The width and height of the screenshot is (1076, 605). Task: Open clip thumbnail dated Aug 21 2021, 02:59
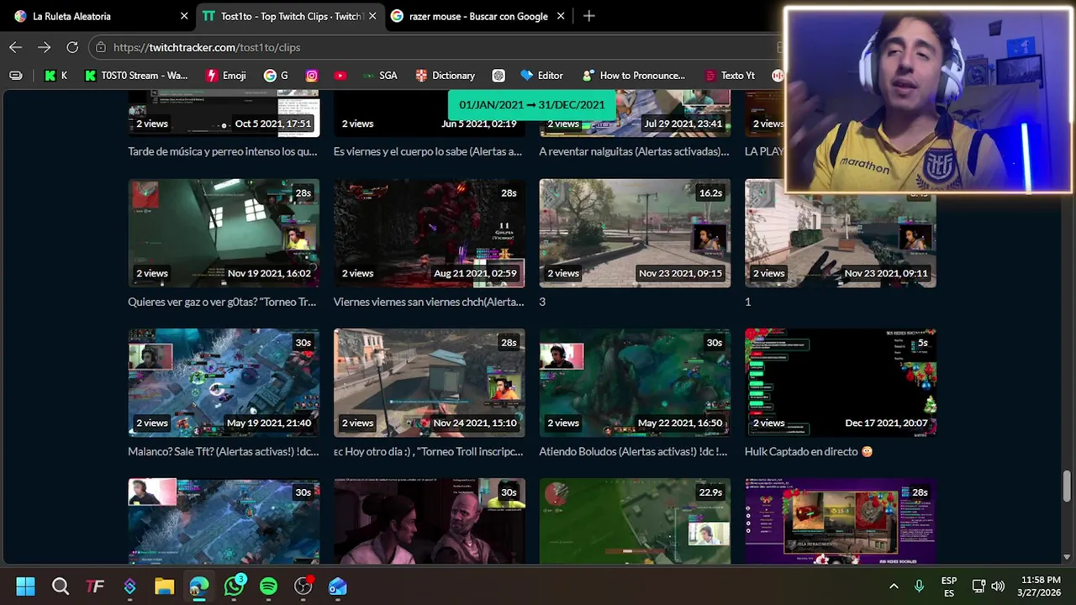(429, 233)
